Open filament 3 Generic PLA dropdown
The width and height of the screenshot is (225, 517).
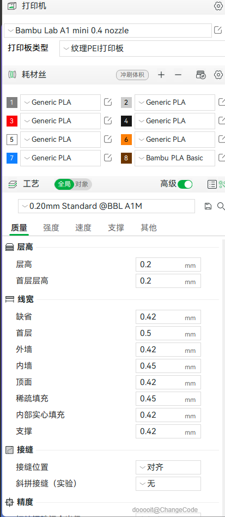click(60, 121)
